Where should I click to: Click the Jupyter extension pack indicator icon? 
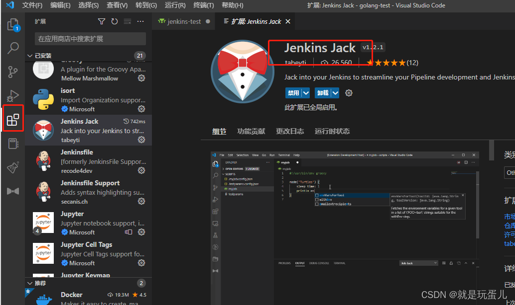coord(129,232)
